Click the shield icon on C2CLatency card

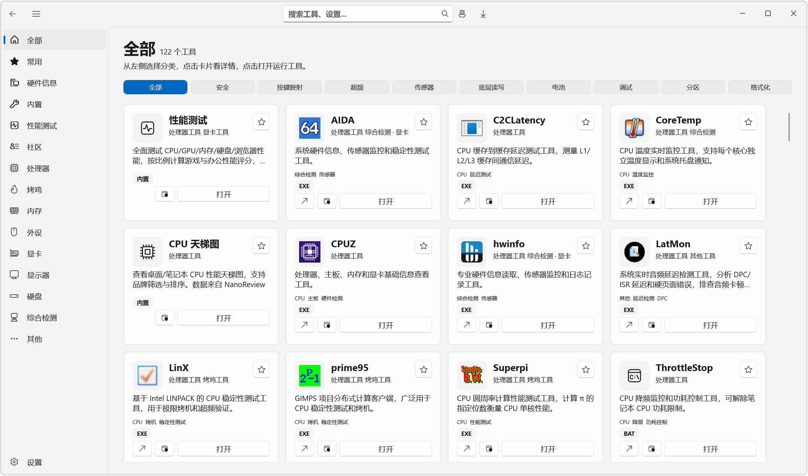point(489,201)
